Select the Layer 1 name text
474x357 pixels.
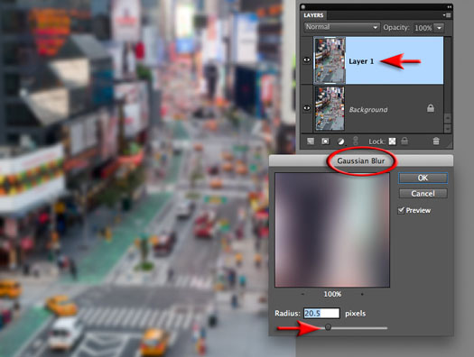(x=361, y=61)
